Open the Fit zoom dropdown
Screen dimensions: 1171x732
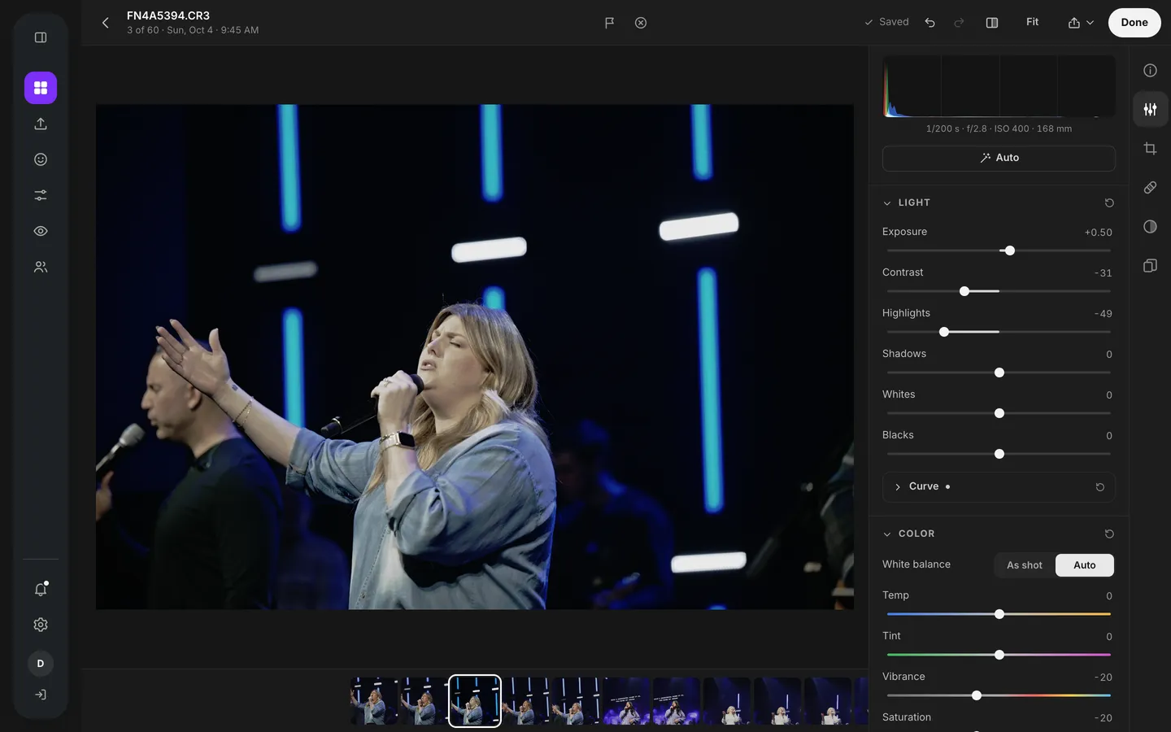[1032, 22]
